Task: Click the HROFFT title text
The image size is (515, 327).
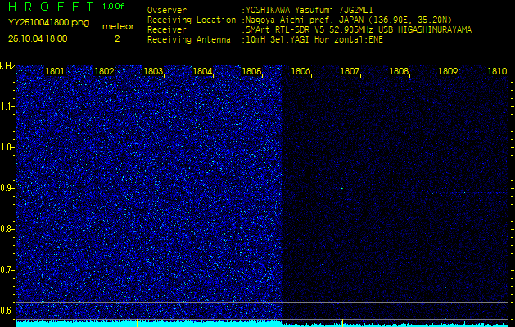Action: pos(52,7)
